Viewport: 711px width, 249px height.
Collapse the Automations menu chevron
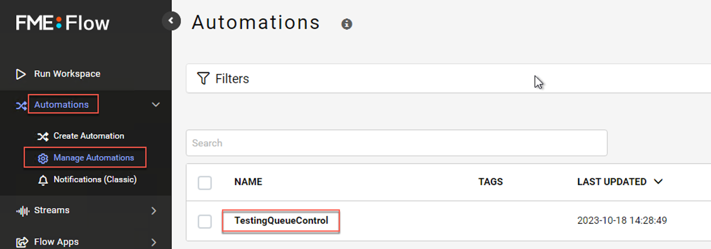156,105
